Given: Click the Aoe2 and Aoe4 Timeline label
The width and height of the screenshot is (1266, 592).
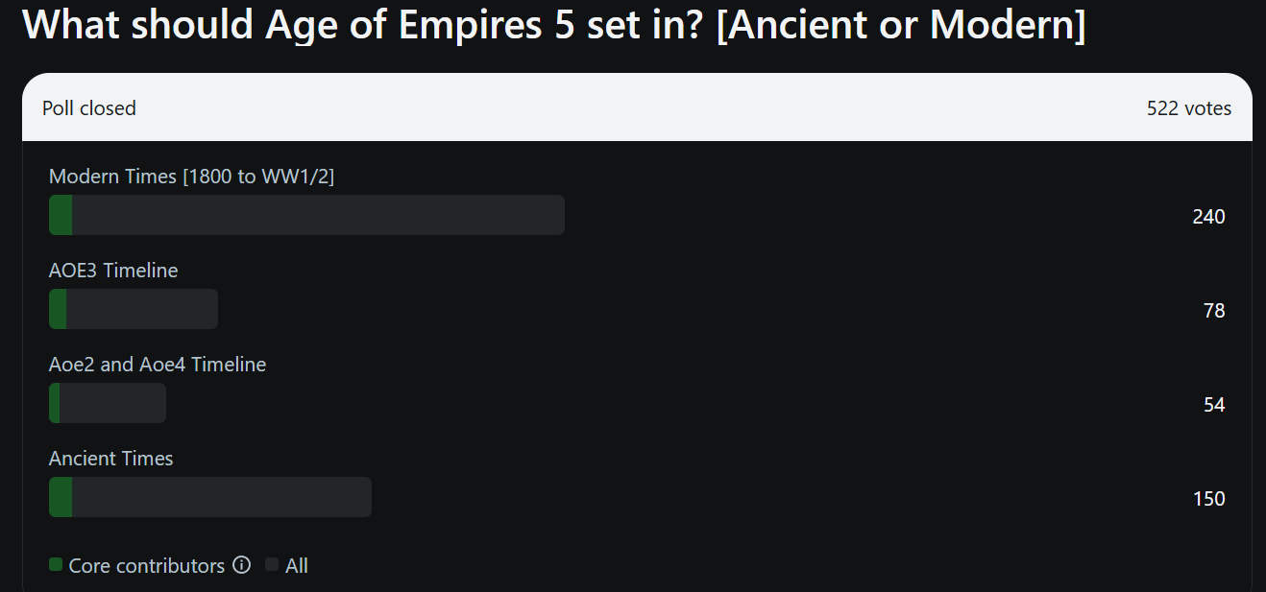Looking at the screenshot, I should pyautogui.click(x=158, y=365).
